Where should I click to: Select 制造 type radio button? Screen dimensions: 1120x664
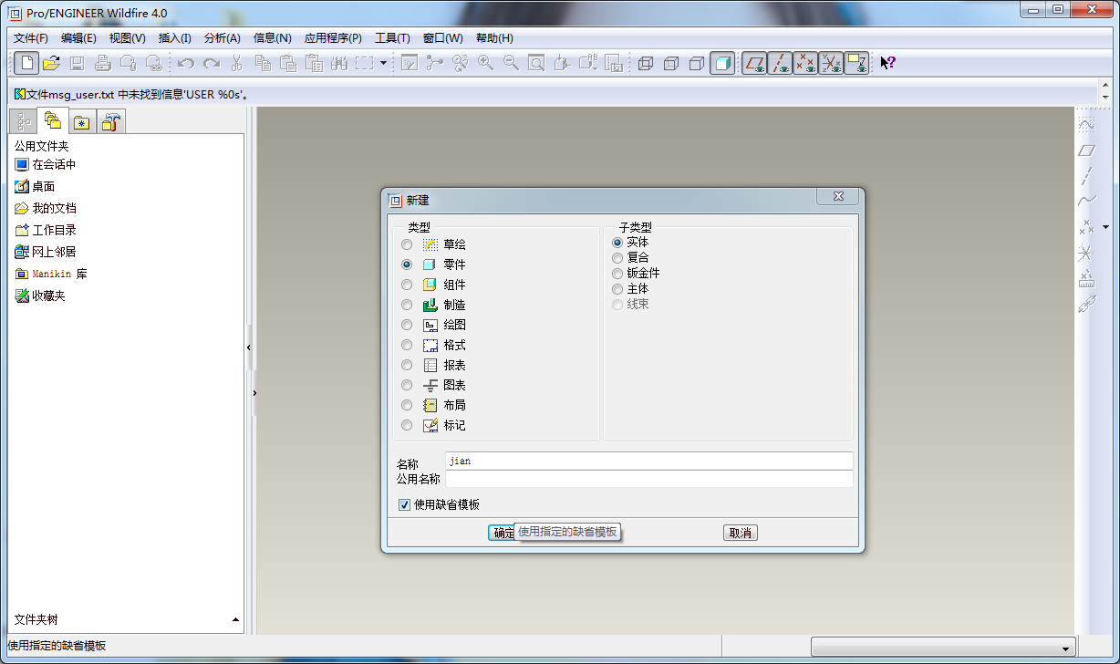click(407, 305)
